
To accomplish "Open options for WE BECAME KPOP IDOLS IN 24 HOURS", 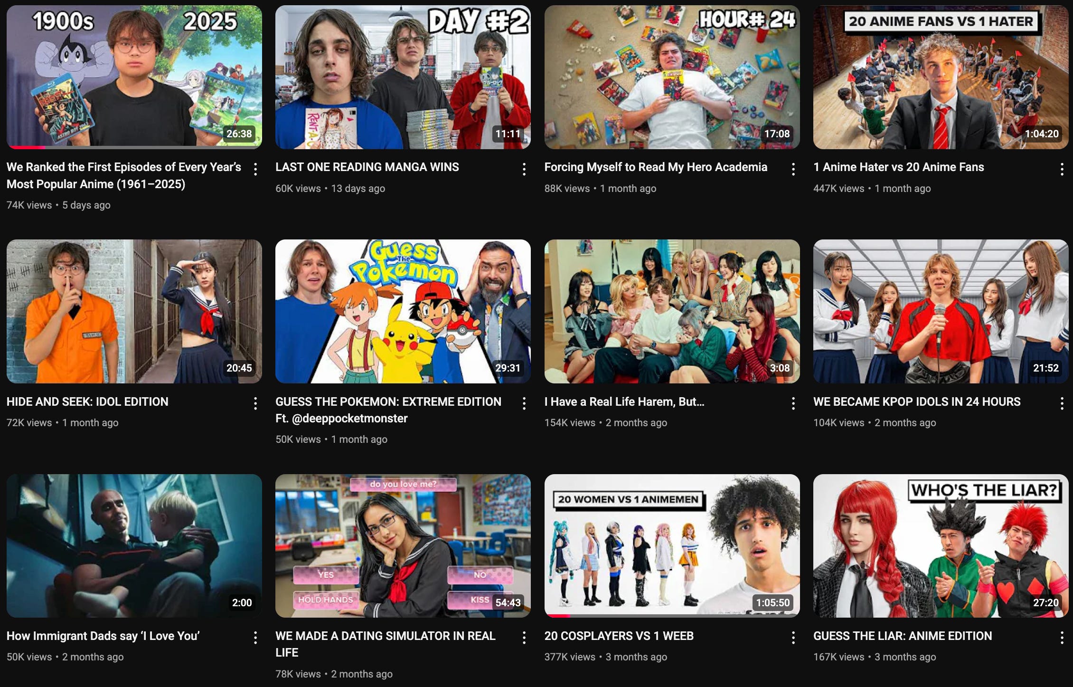I will coord(1062,404).
